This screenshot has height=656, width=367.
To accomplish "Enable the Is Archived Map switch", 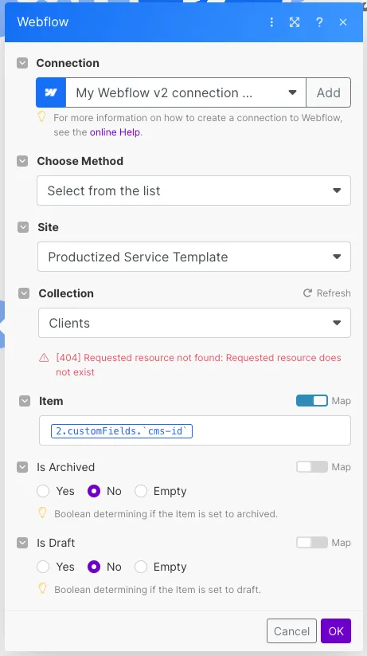I will click(312, 467).
